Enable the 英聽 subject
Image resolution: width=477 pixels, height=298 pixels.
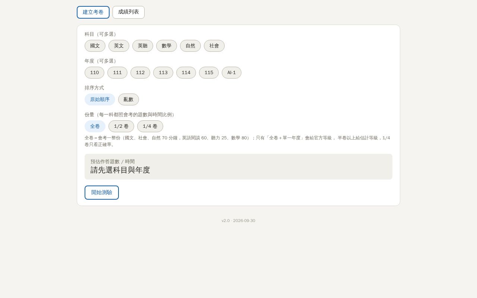(143, 46)
